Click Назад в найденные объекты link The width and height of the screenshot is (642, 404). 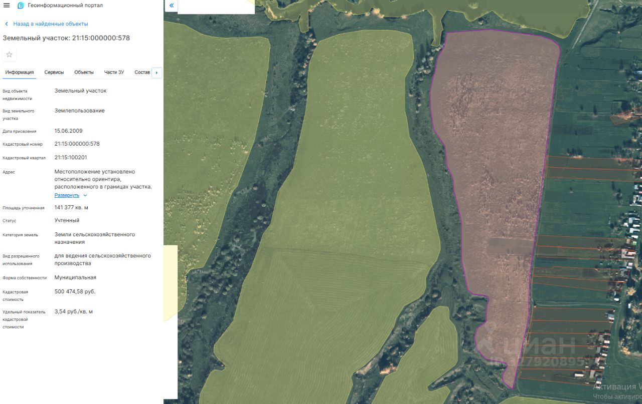pos(51,24)
